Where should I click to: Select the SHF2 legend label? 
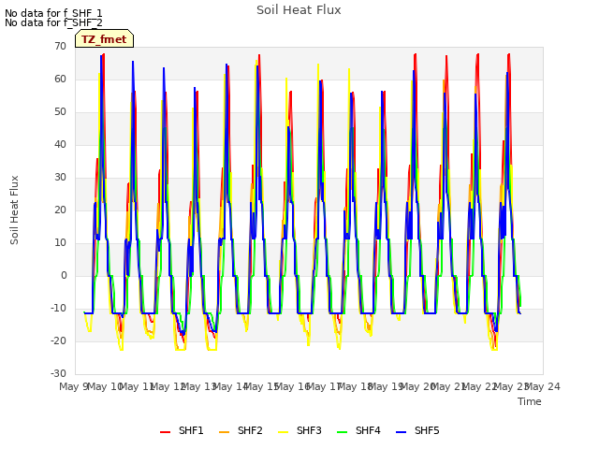(250, 430)
